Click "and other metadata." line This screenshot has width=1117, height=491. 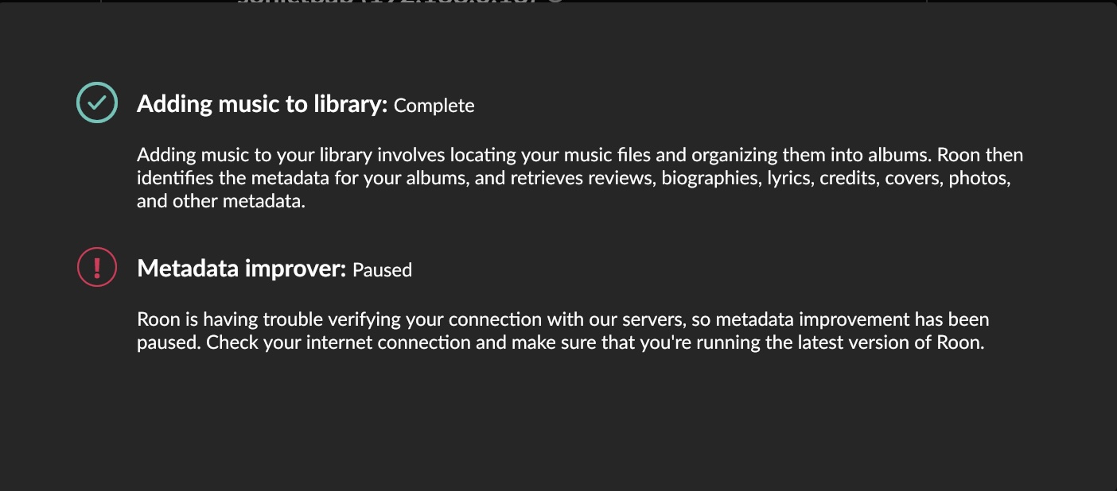221,201
